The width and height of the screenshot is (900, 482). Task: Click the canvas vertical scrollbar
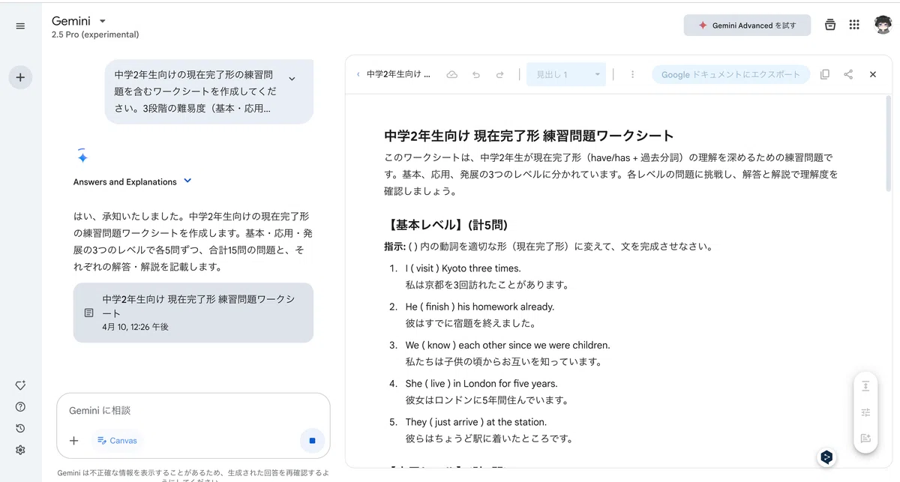point(889,142)
